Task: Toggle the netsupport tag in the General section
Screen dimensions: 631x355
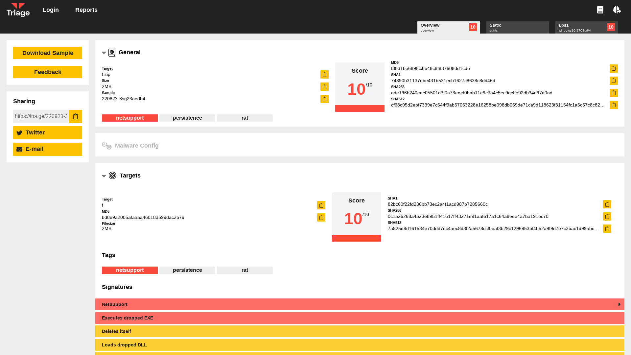Action: (x=129, y=118)
